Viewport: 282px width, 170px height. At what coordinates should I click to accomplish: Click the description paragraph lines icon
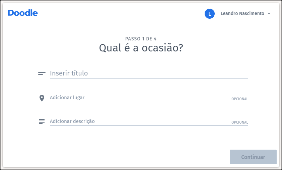tap(42, 121)
